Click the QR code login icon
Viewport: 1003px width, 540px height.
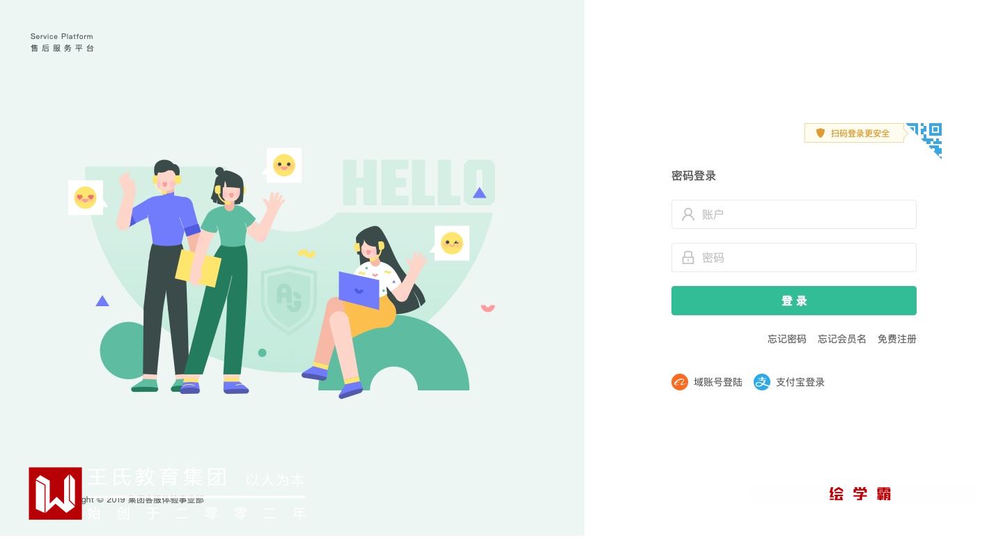point(924,141)
